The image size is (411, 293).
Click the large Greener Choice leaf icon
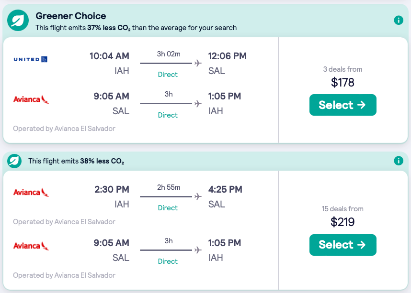click(18, 21)
